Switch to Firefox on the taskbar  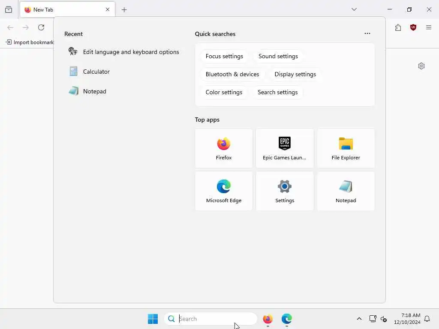(x=268, y=319)
